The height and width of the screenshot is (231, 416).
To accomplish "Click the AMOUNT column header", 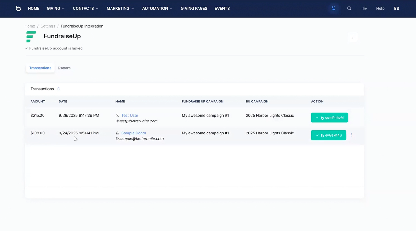I will (x=38, y=101).
